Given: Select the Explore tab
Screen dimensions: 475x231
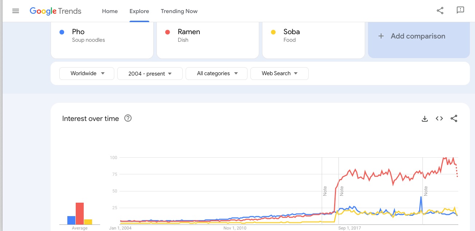Looking at the screenshot, I should pos(139,11).
